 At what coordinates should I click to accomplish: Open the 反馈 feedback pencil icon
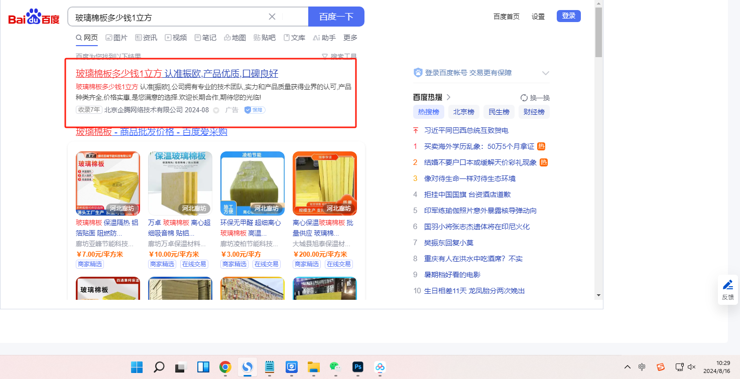[727, 285]
